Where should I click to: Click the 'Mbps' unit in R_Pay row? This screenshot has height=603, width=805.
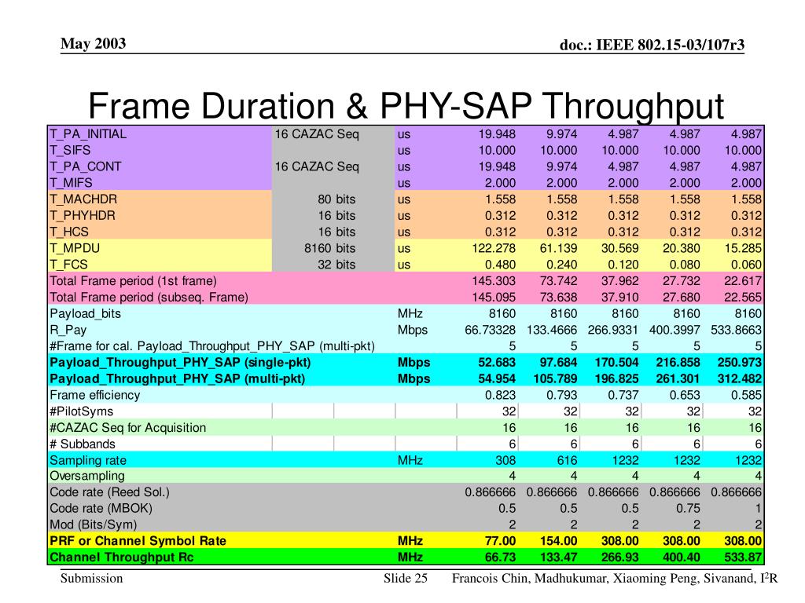click(413, 331)
